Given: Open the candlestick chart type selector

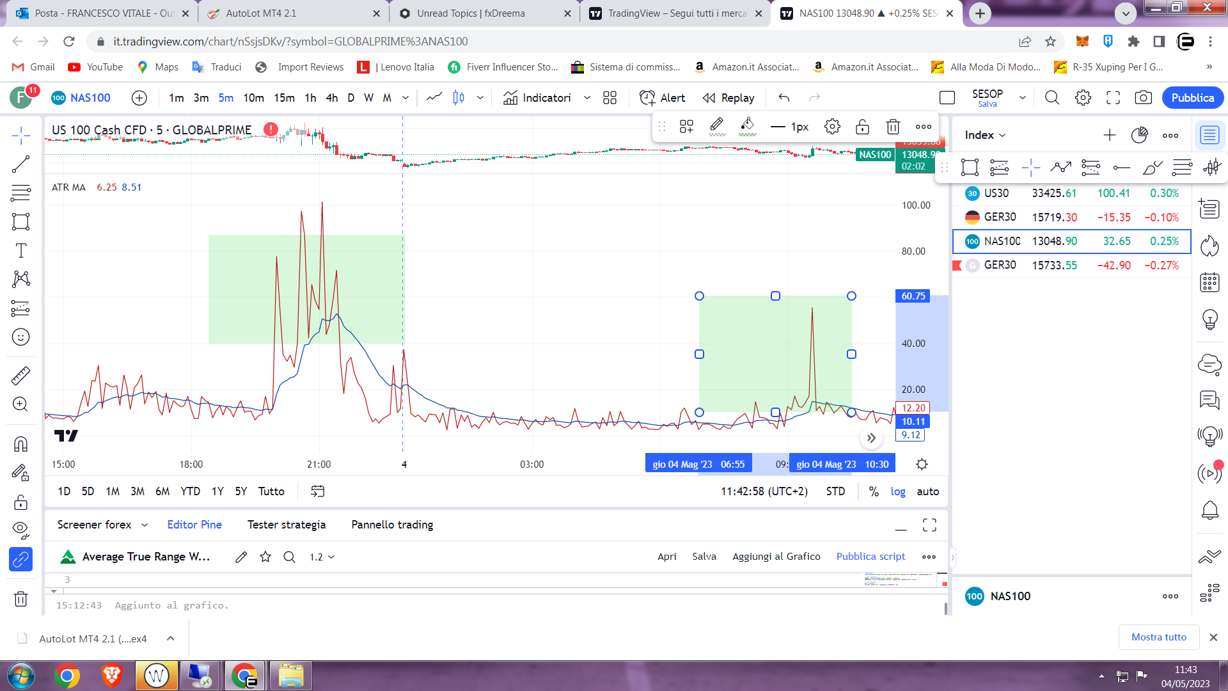Looking at the screenshot, I should pos(459,98).
